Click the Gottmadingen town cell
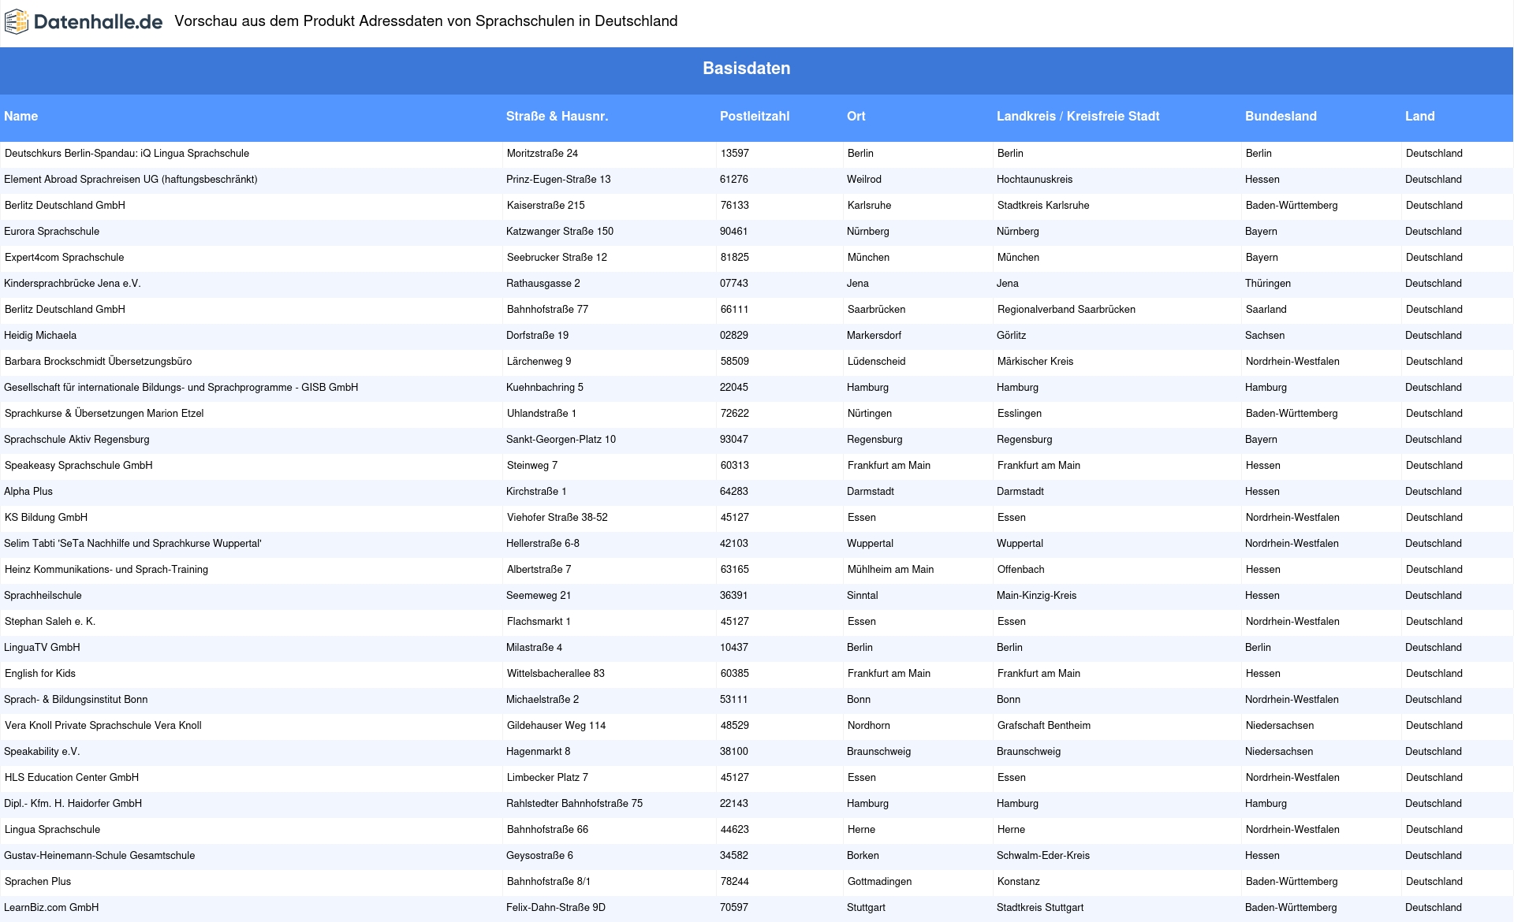 point(880,882)
